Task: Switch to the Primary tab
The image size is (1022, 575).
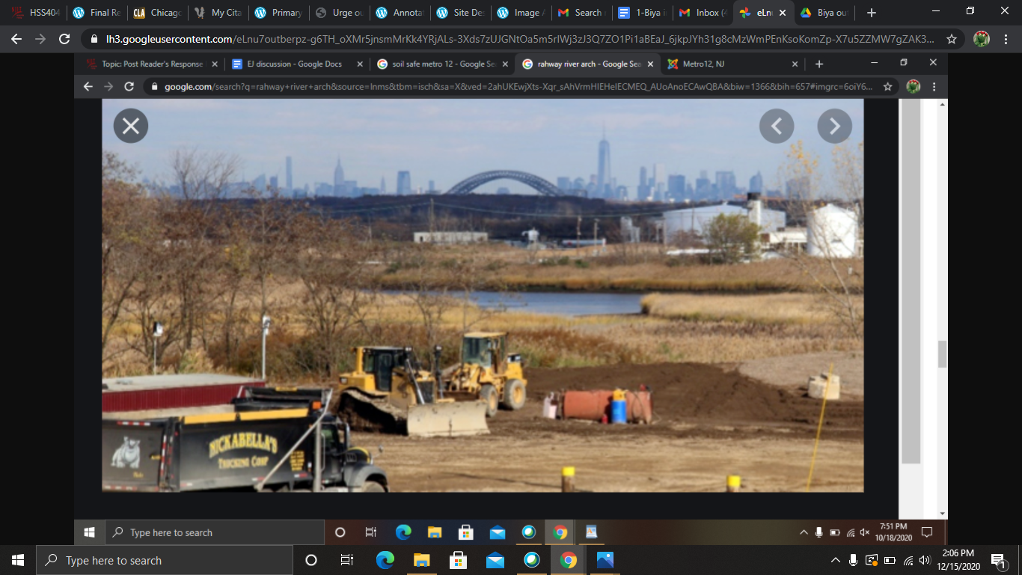Action: [x=278, y=13]
